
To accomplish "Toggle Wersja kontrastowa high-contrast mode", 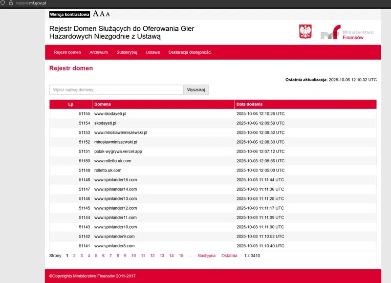I will pyautogui.click(x=69, y=15).
